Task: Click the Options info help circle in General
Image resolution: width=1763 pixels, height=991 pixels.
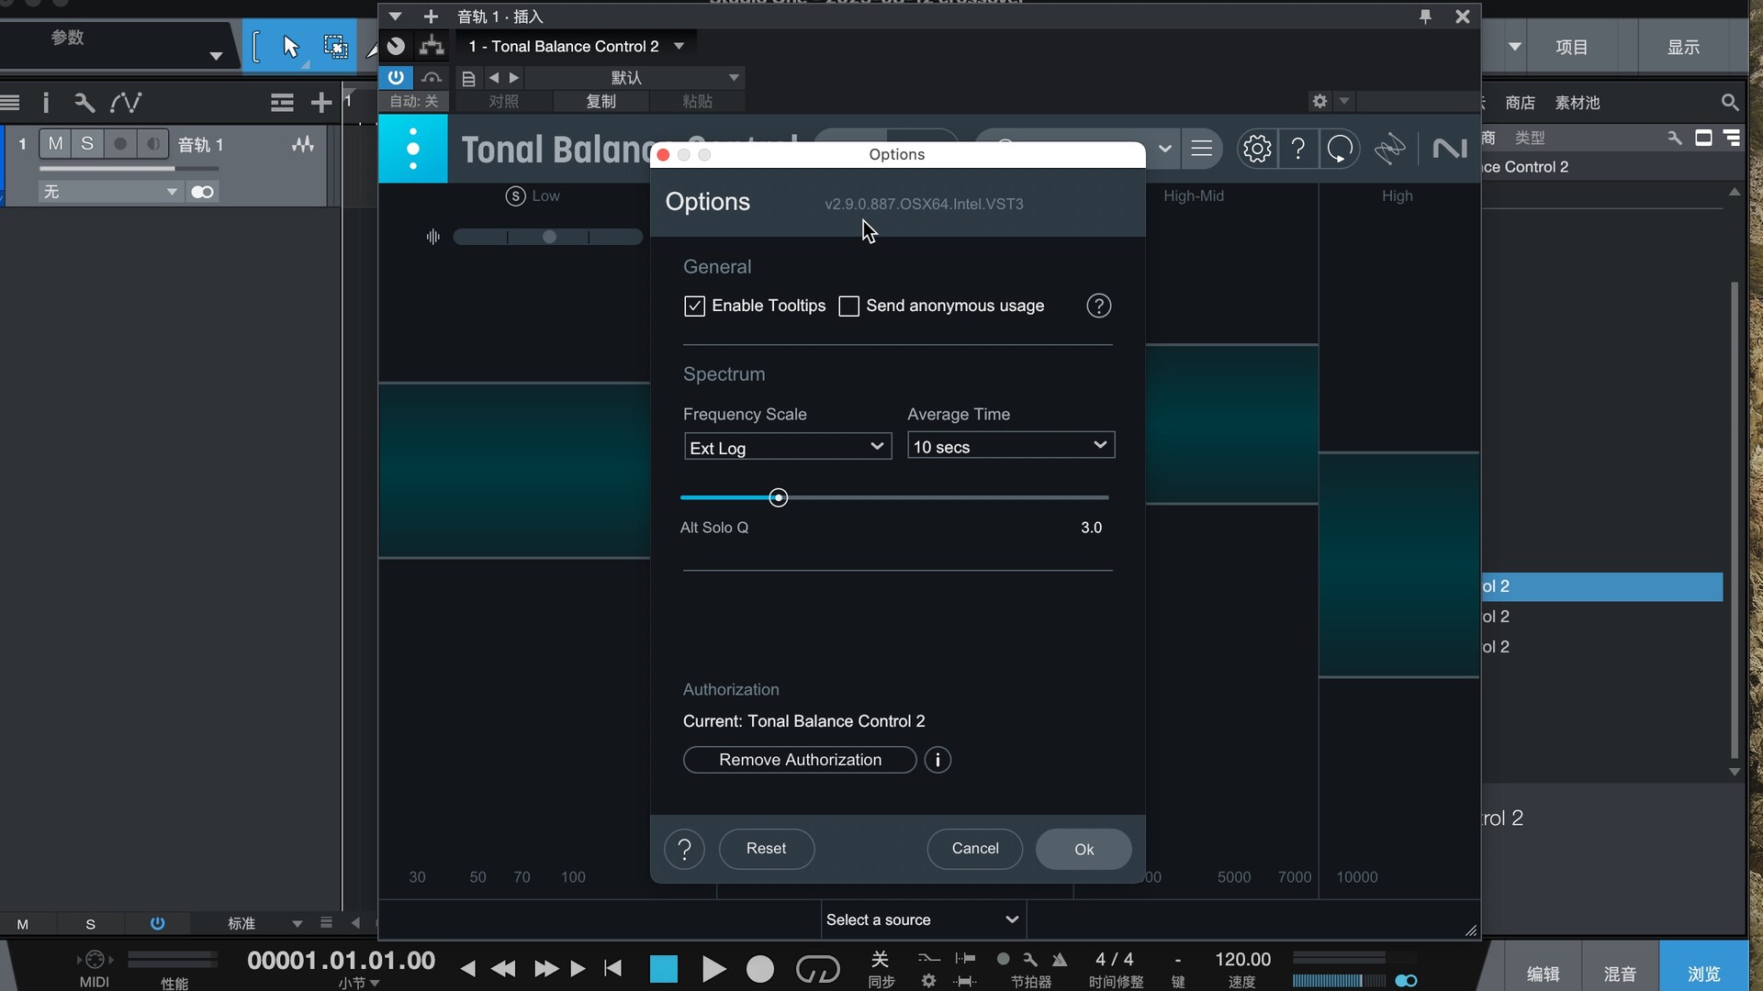Action: [x=1098, y=306]
